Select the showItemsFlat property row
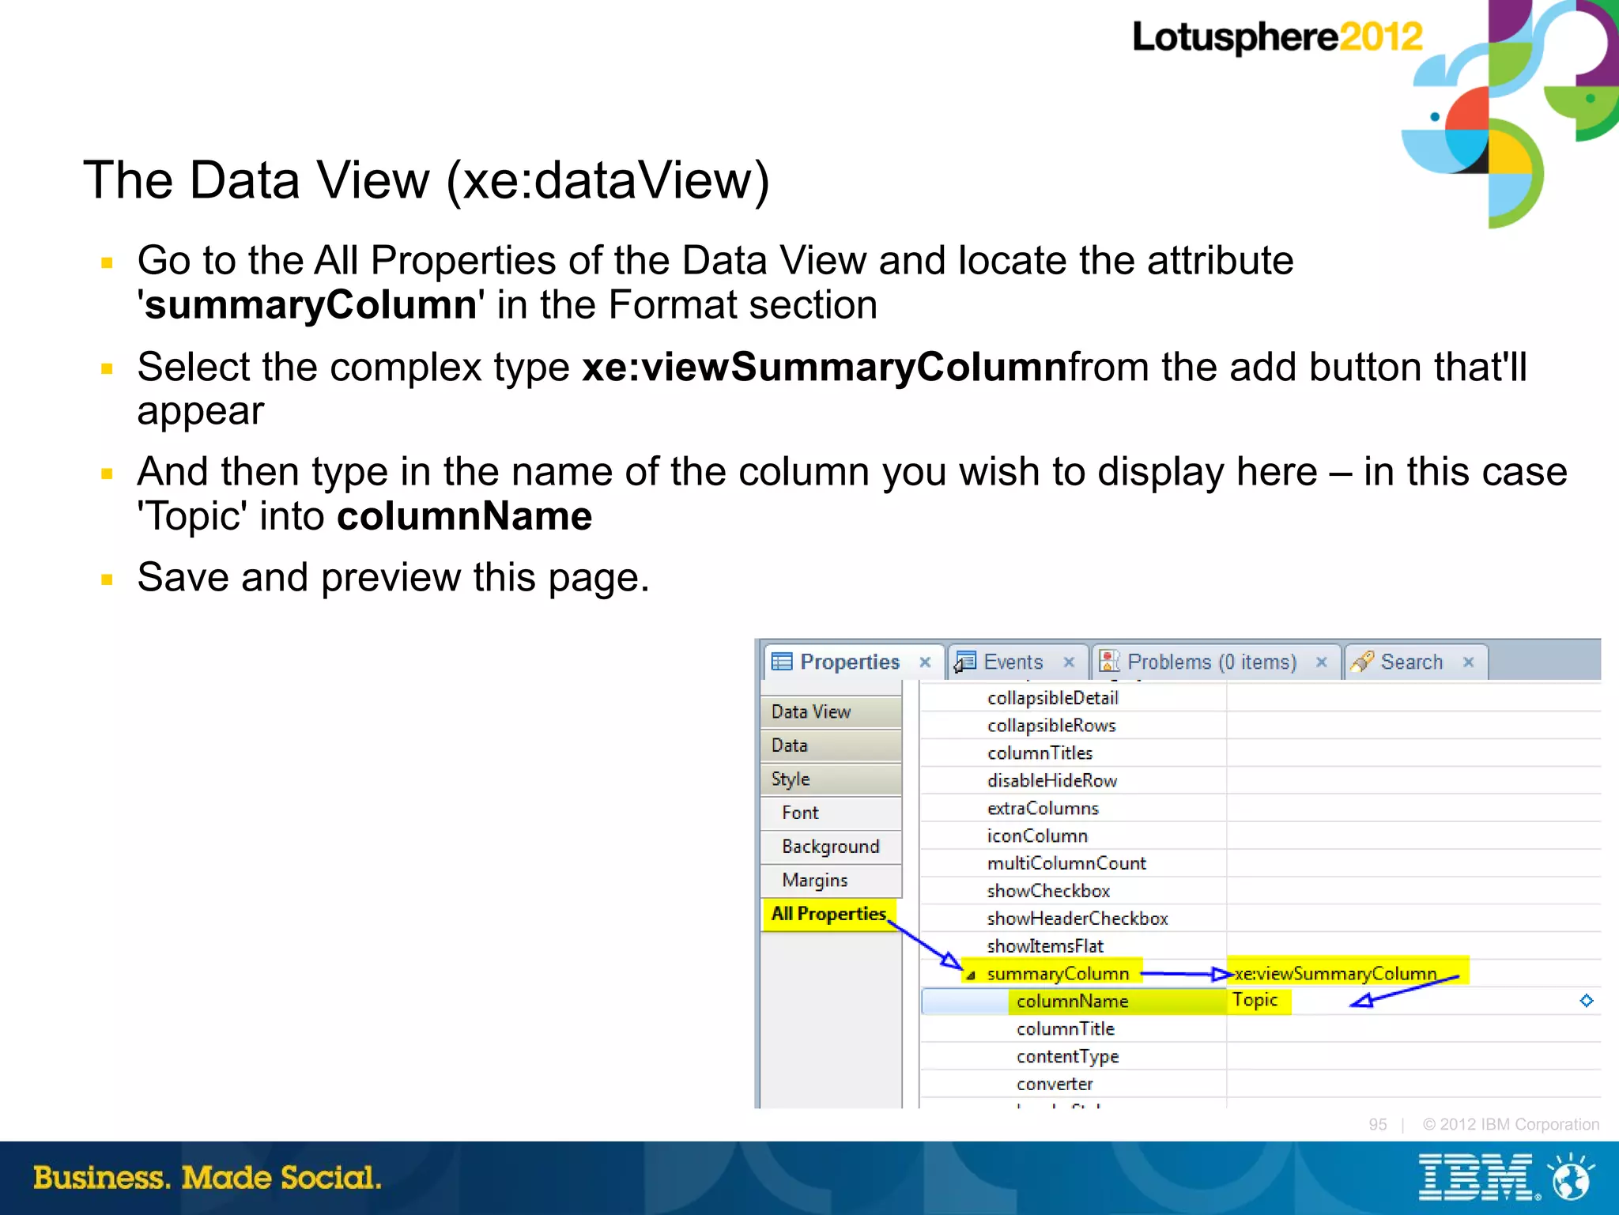Viewport: 1619px width, 1215px height. pos(1260,946)
